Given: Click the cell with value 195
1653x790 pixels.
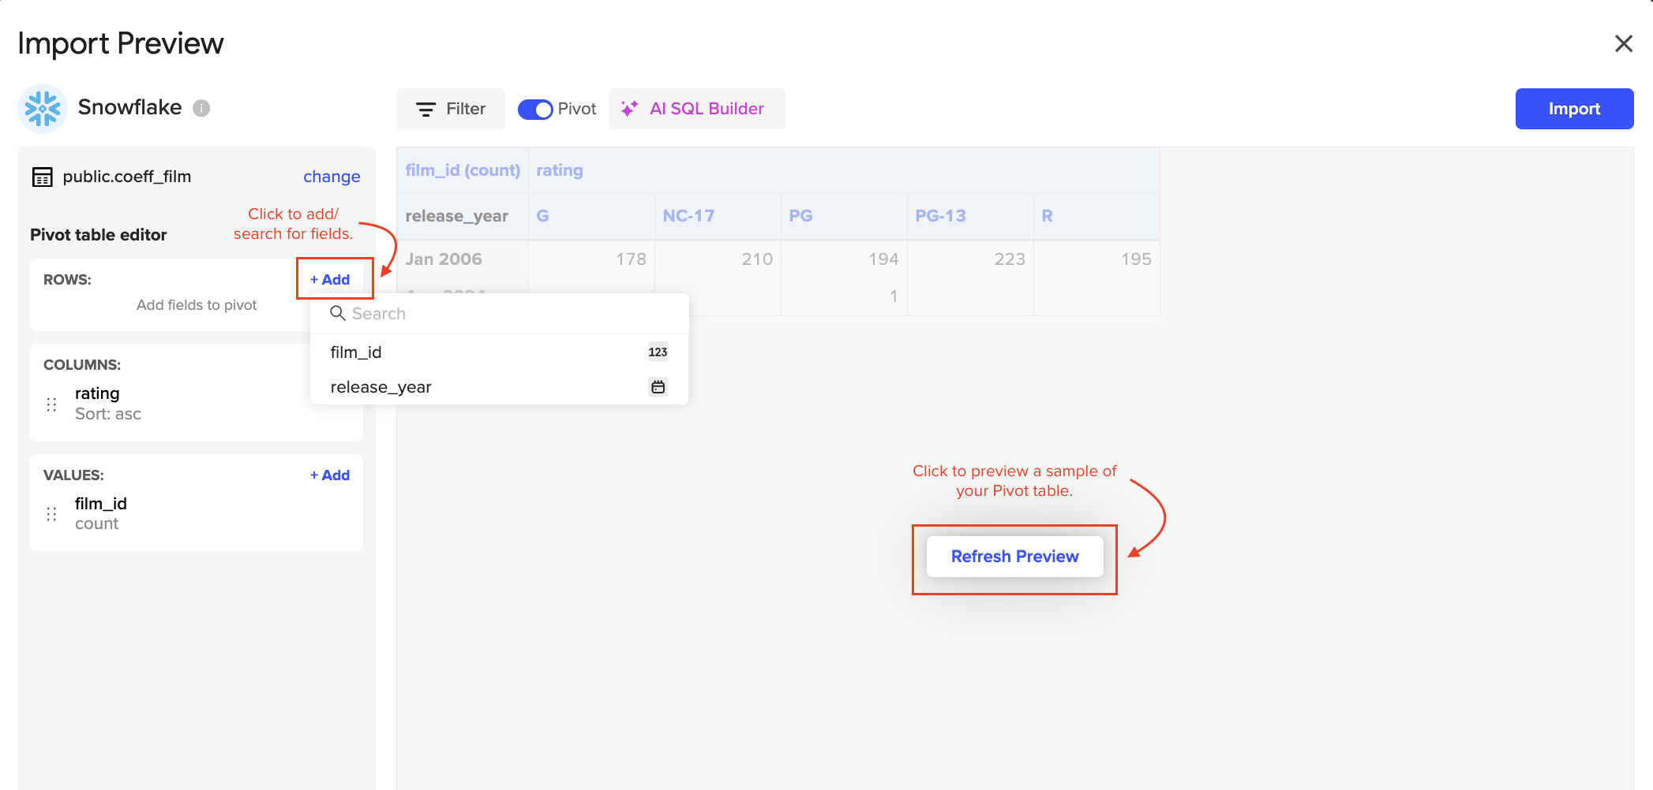Looking at the screenshot, I should pyautogui.click(x=1096, y=259).
